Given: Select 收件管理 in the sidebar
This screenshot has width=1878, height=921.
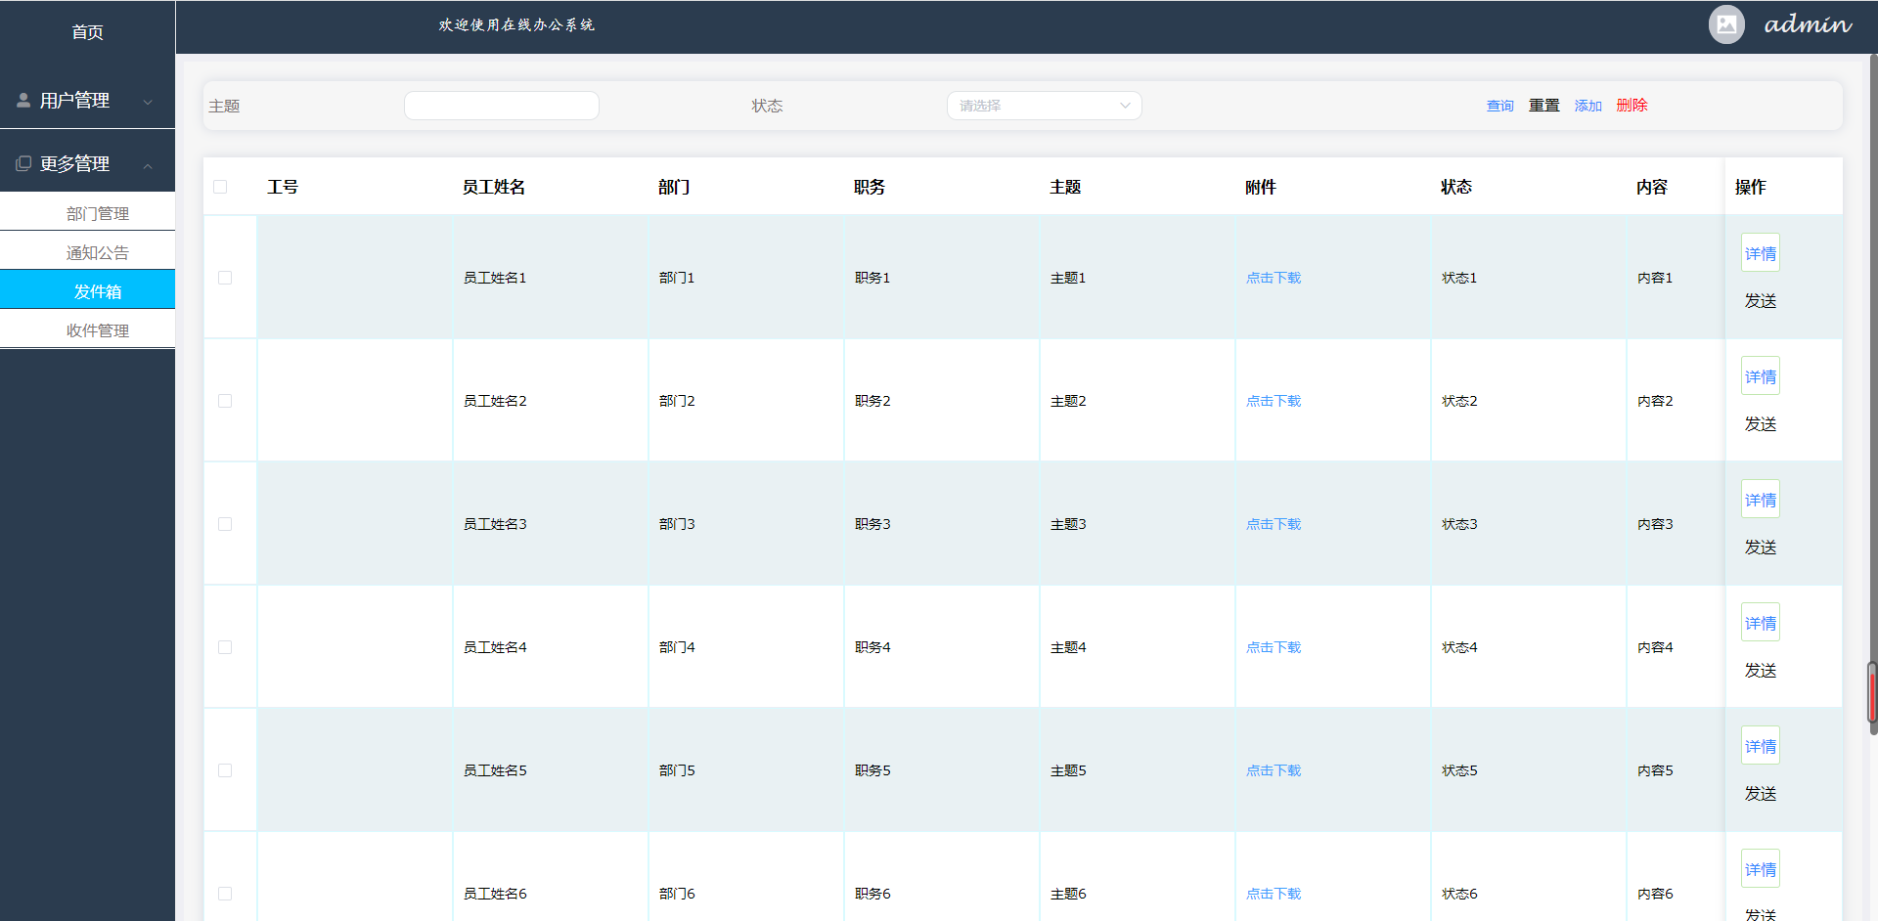Looking at the screenshot, I should pos(96,329).
